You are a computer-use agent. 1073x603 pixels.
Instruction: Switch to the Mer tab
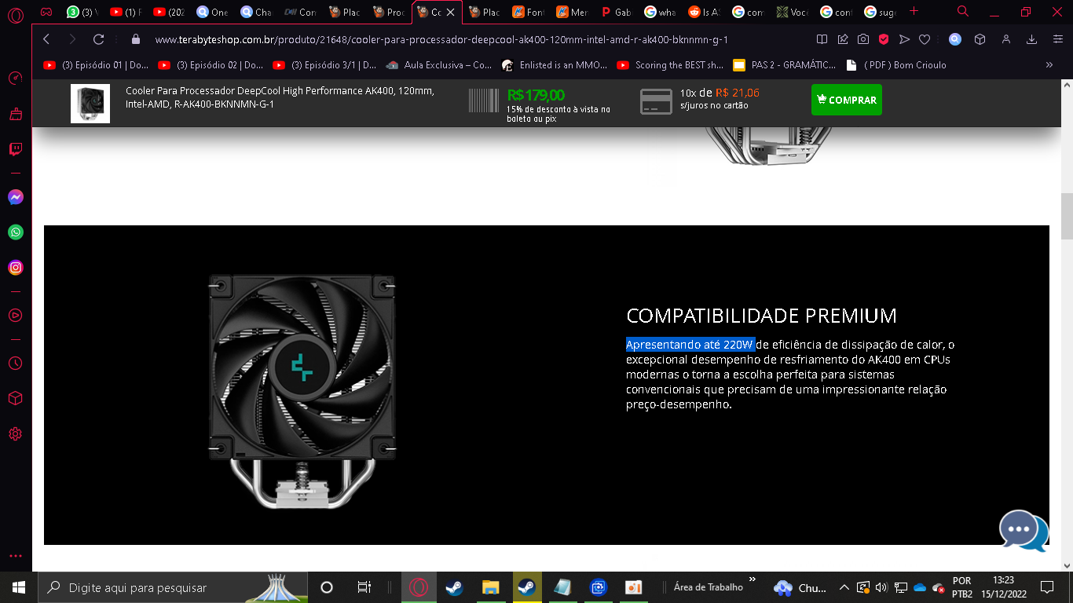573,12
